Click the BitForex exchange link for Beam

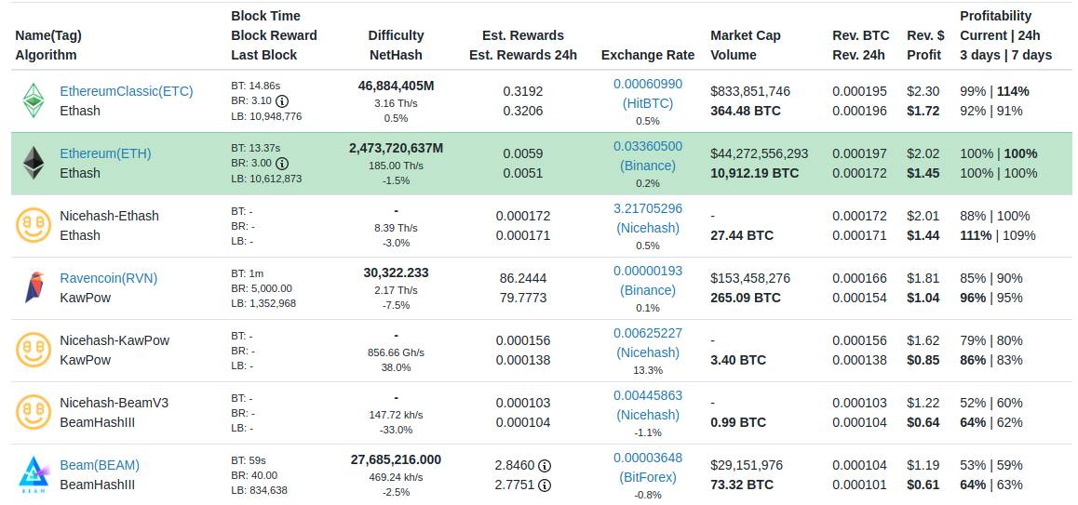648,477
